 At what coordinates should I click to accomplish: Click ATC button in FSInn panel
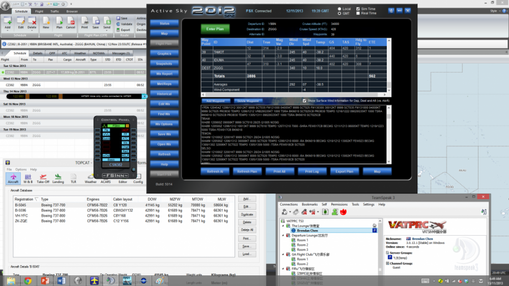(125, 139)
